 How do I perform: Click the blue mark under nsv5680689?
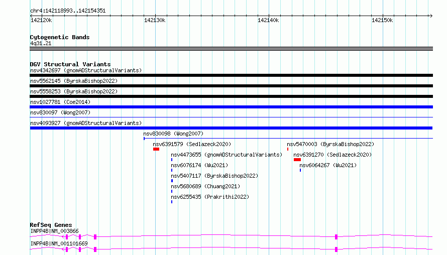tap(172, 191)
